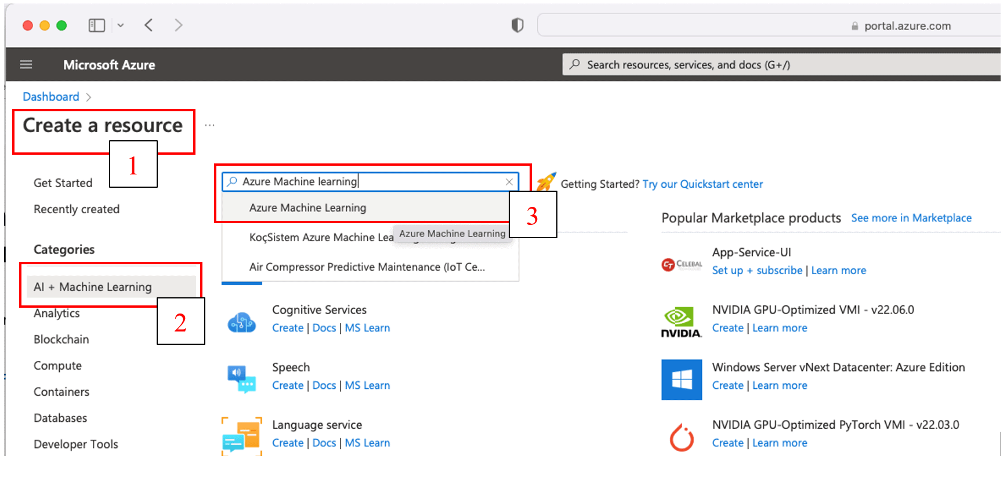Select the Developer Tools category
Screen dimensions: 1007x481
coord(76,444)
